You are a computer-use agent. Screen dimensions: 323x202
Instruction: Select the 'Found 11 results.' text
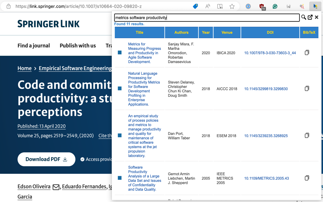coord(129,24)
